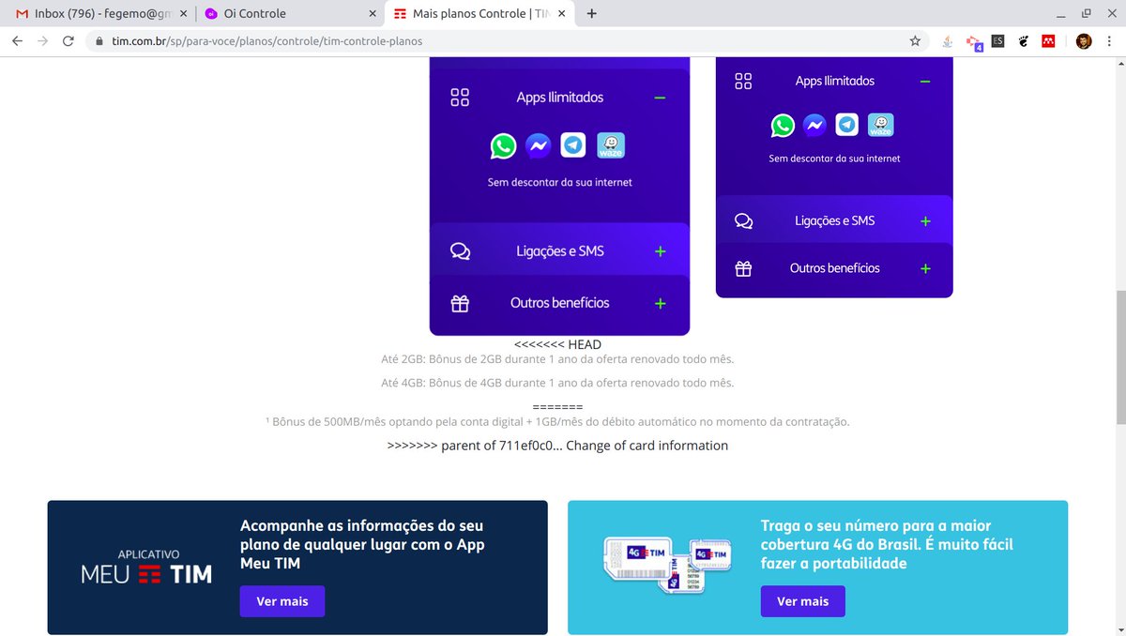Click Telegram icon in left plan card
1126x636 pixels.
[x=573, y=145]
